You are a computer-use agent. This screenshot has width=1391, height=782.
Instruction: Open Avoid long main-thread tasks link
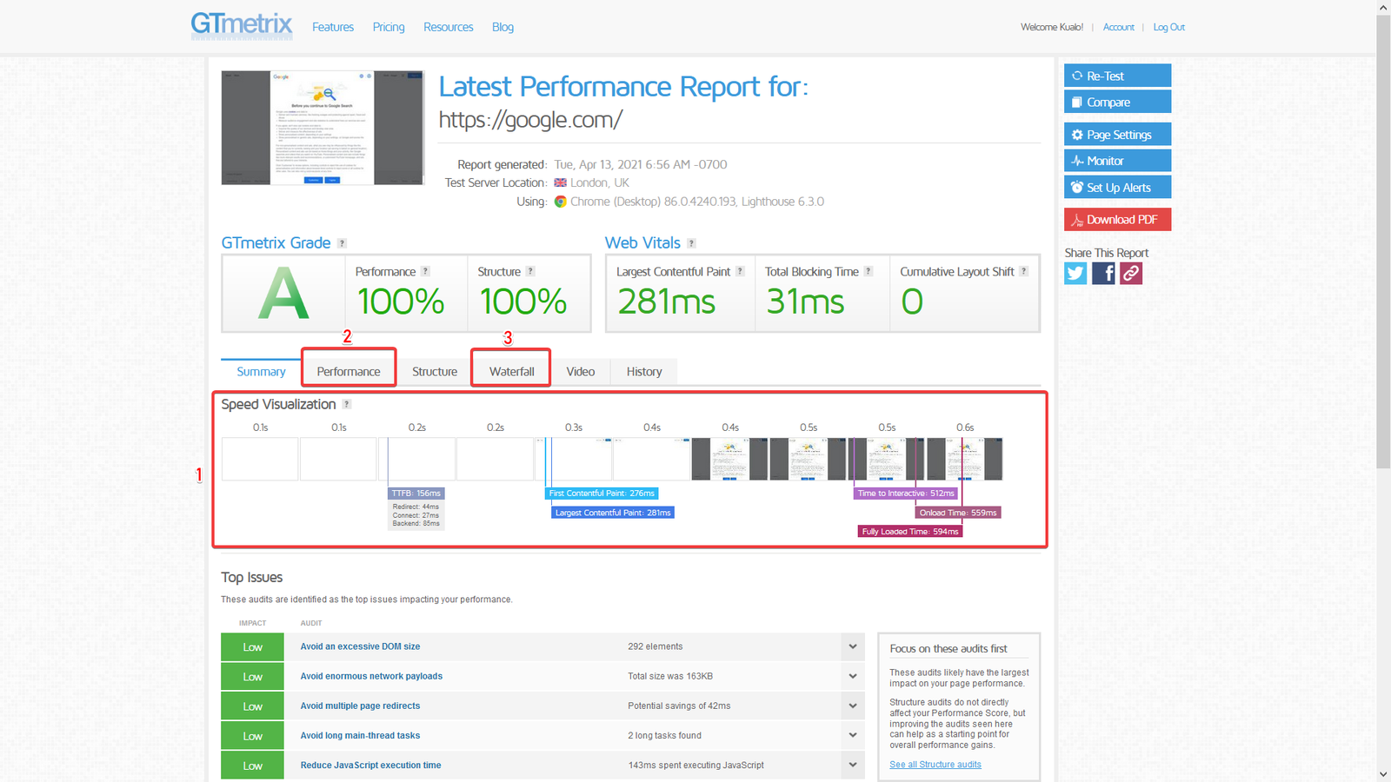click(x=360, y=735)
